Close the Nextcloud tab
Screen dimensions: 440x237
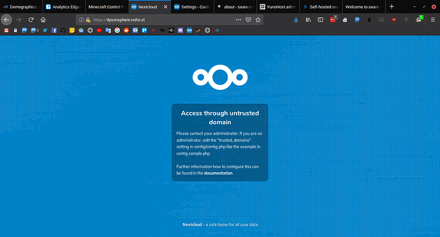(x=166, y=7)
